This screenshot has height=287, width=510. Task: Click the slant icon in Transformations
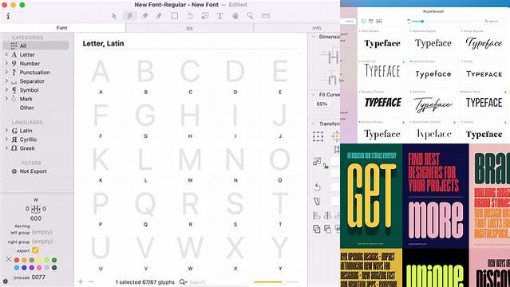tap(317, 202)
